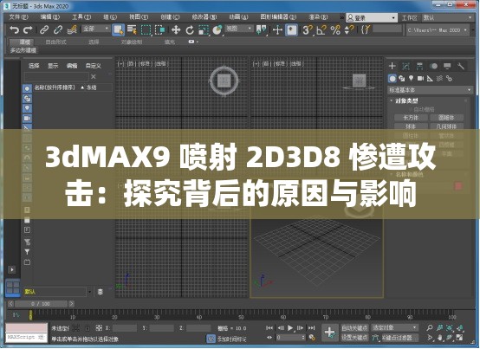Open the 标准基本体 primitives dropdown
Viewport: 480px width, 349px height.
tap(430, 90)
